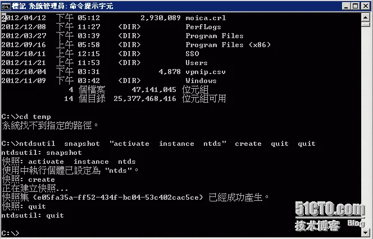
Task: Click the vertical scrollbar thumb
Action: pos(365,24)
